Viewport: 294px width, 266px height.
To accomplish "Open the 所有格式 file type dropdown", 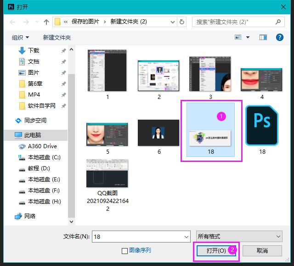I will (239, 237).
